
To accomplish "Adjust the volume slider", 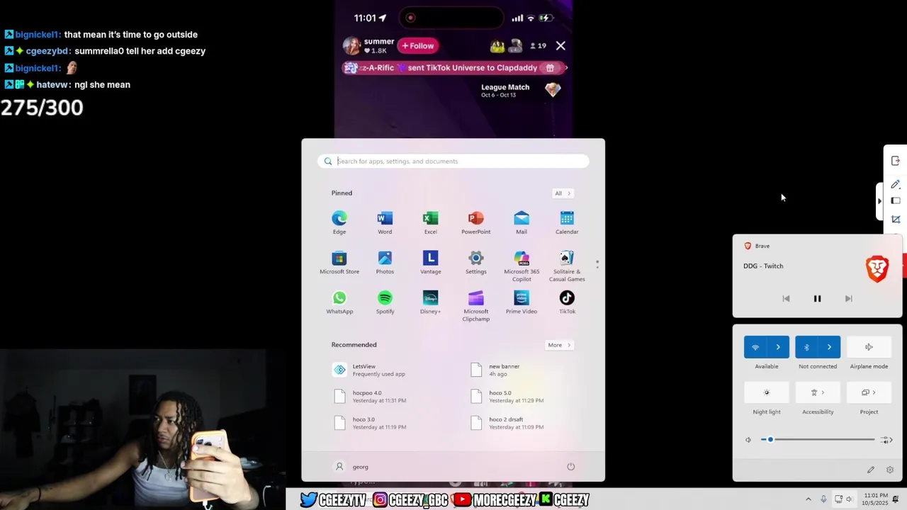I will [818, 440].
